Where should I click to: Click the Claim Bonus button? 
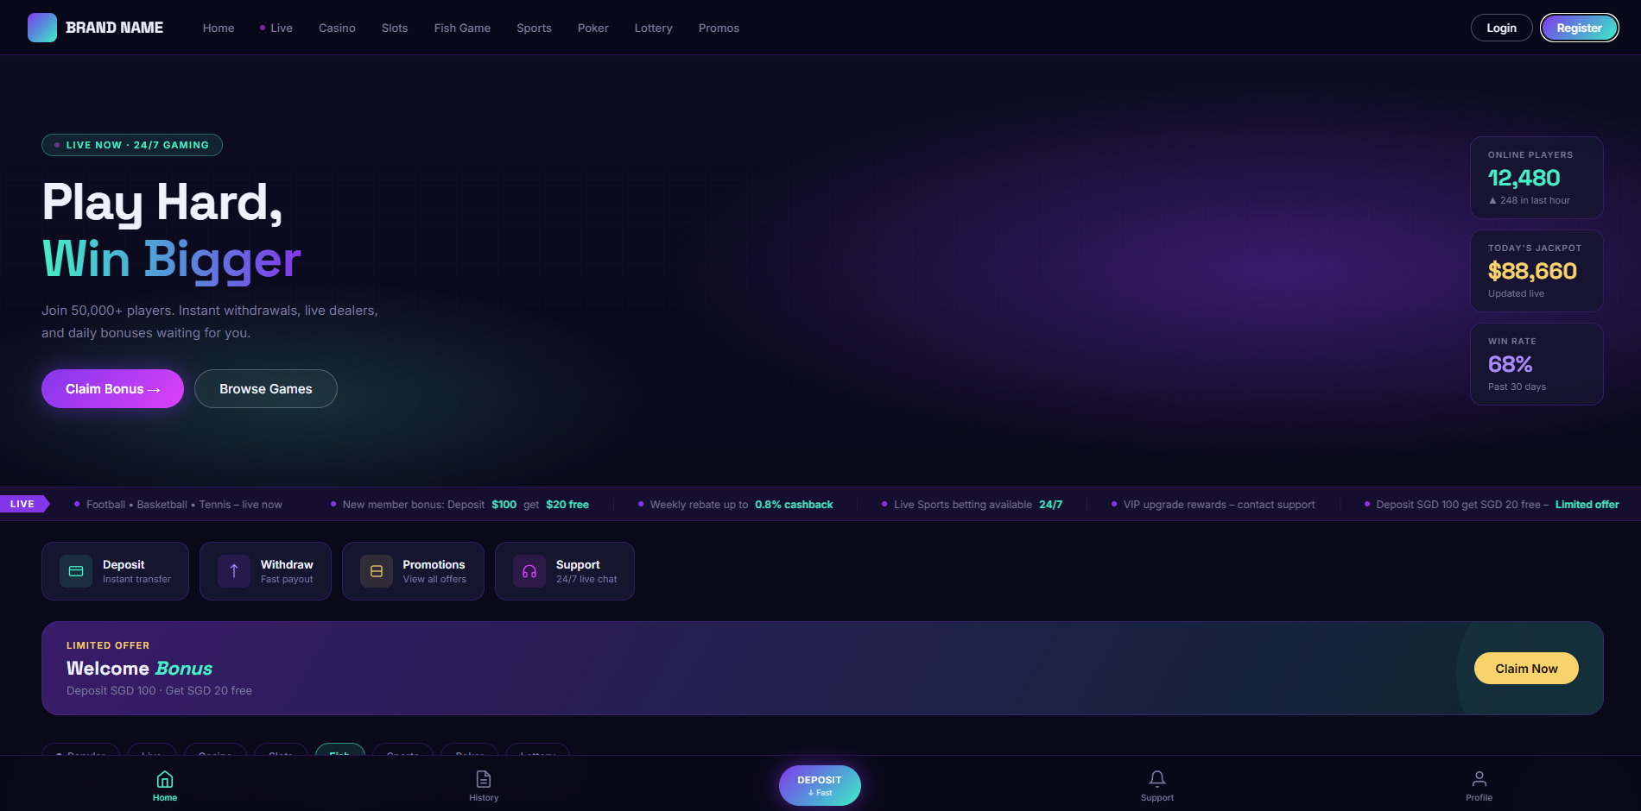112,389
